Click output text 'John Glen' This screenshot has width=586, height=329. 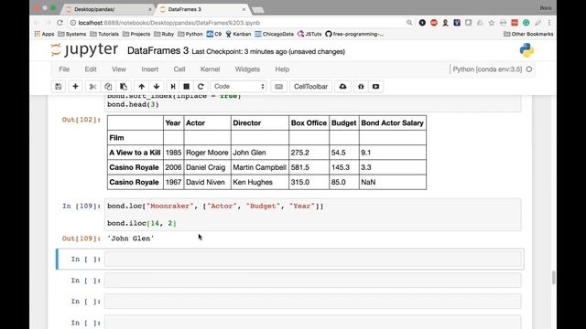pyautogui.click(x=131, y=239)
